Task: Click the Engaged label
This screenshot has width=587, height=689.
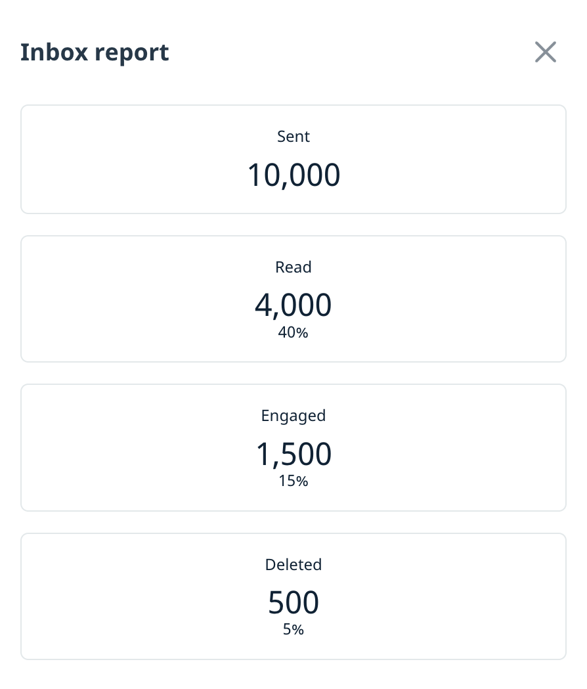Action: click(293, 416)
